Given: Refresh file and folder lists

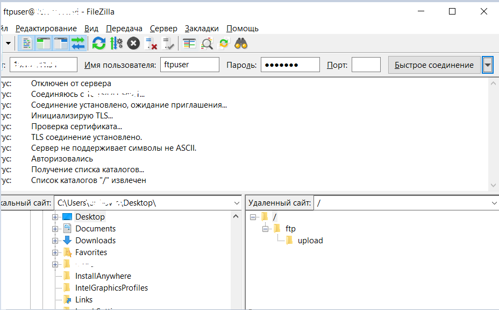Looking at the screenshot, I should (x=98, y=43).
